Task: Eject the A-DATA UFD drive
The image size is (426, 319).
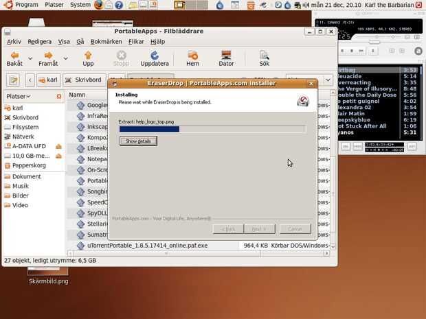Action: tap(58, 147)
